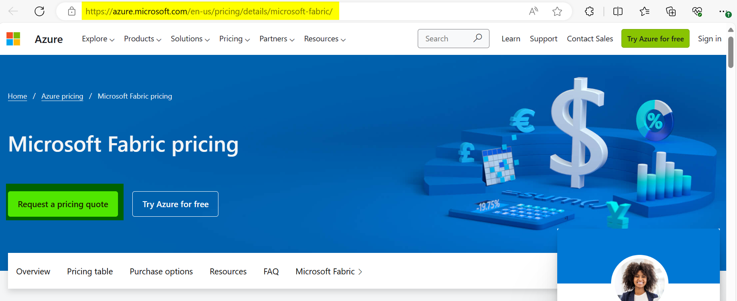The height and width of the screenshot is (301, 737).
Task: Open the Collections icon
Action: pos(671,11)
